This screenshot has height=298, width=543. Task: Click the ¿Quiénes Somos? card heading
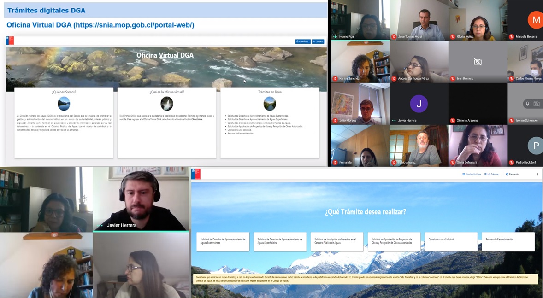[64, 92]
